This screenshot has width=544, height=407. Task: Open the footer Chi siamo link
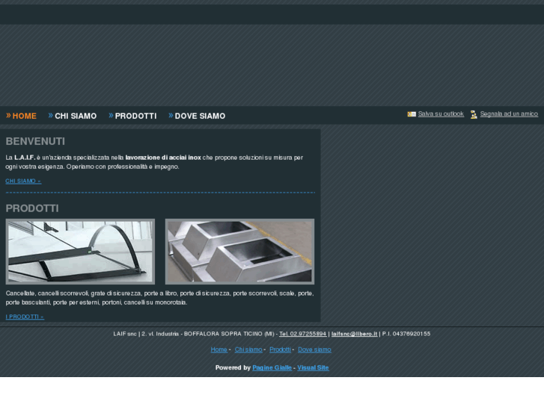[x=248, y=349]
